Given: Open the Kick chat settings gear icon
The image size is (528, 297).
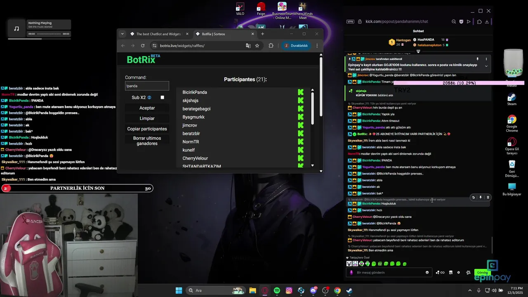Looking at the screenshot, I should 458,272.
